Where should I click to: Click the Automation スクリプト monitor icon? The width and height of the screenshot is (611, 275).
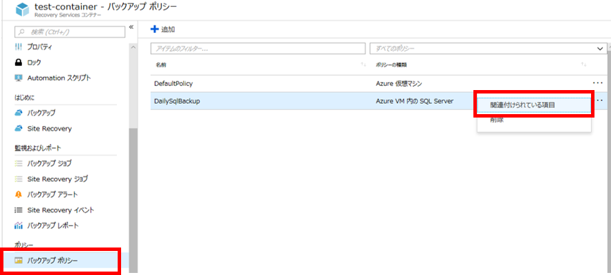tap(19, 78)
